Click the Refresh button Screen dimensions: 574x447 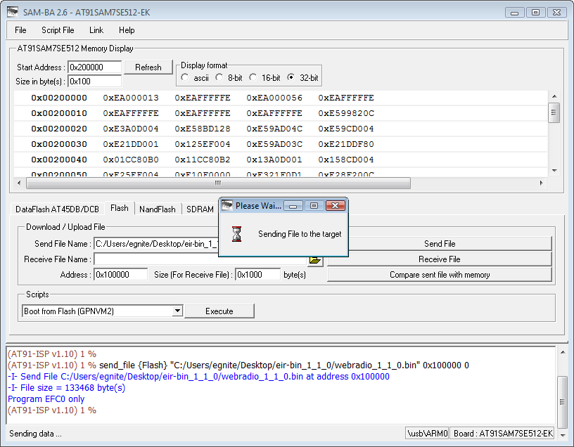[x=148, y=67]
